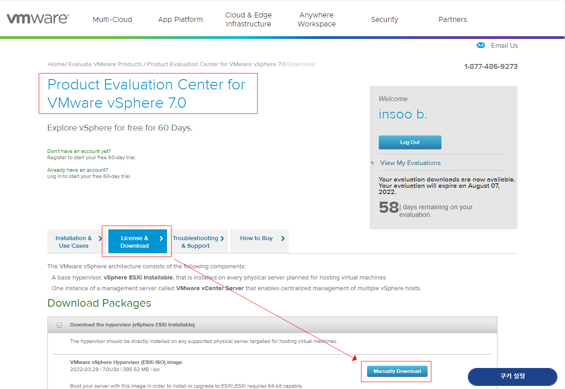Click chevron on How to Buy tab
The image size is (565, 389).
pos(283,239)
